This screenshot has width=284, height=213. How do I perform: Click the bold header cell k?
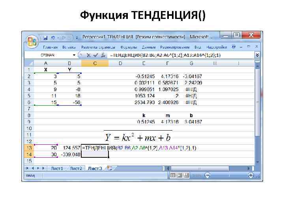click(144, 116)
